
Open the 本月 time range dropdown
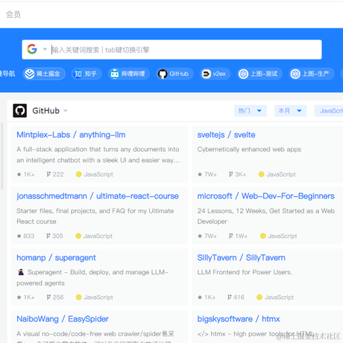290,110
